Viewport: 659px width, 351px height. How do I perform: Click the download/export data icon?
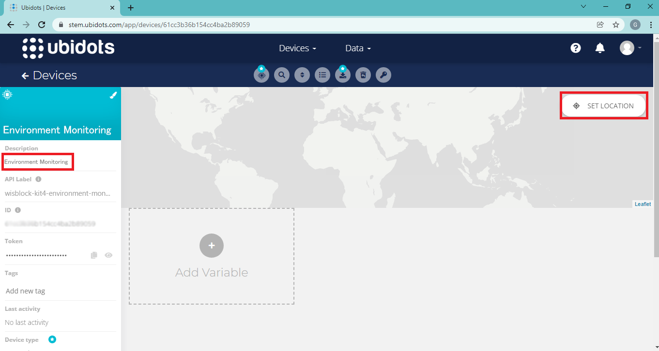[x=343, y=75]
